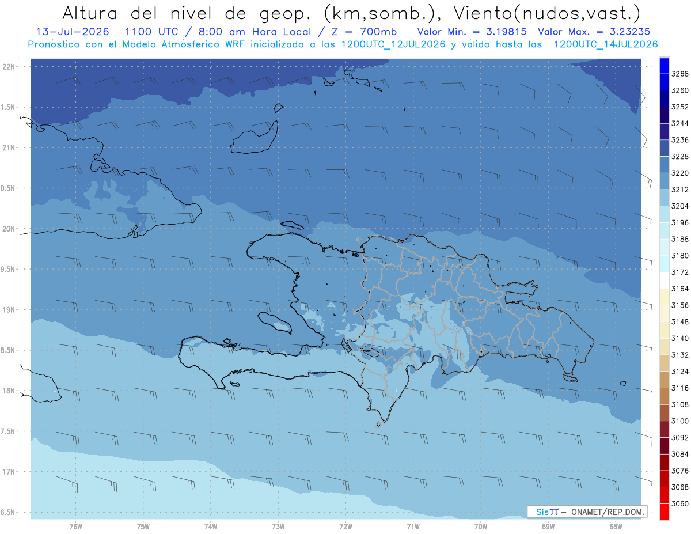Pick the swatch between 3124 and 3116
This screenshot has width=691, height=534.
pos(664,380)
